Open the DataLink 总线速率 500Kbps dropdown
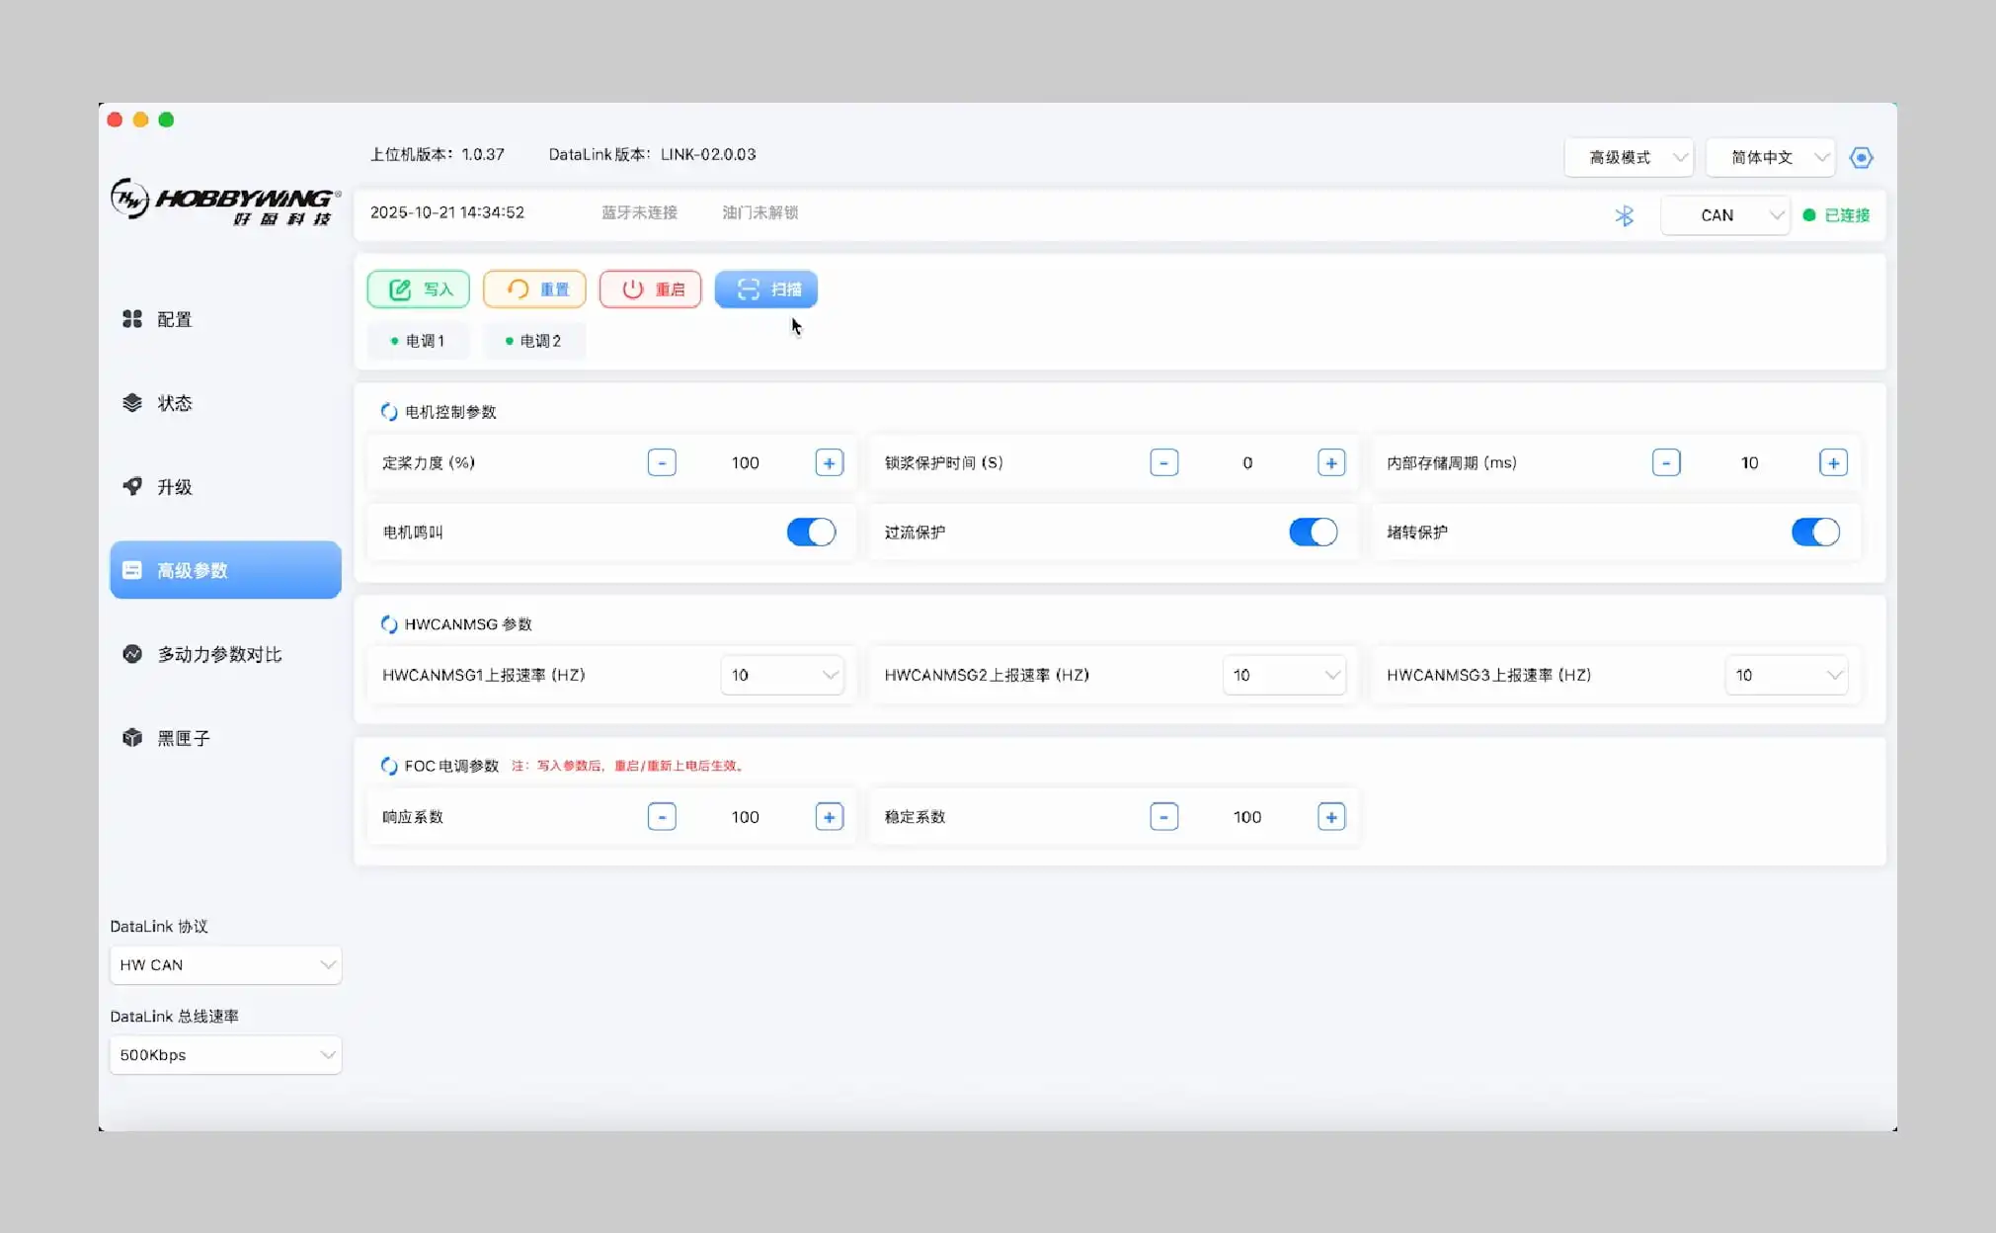Viewport: 1996px width, 1233px height. 225,1055
